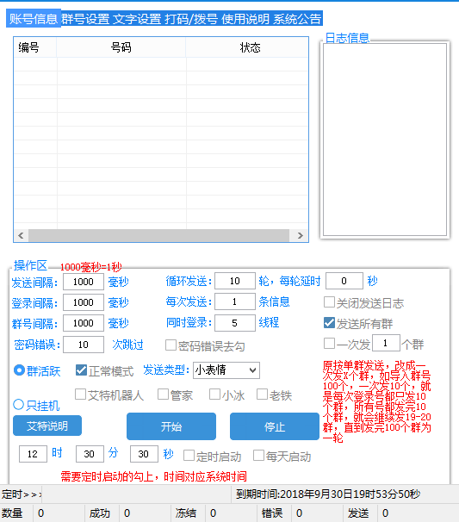Click the seconds field before 秒
This screenshot has width=459, height=522.
click(144, 454)
